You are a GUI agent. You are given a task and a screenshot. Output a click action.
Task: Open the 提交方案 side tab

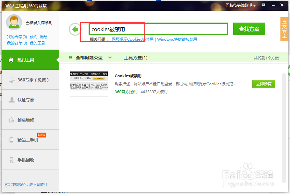284,29
